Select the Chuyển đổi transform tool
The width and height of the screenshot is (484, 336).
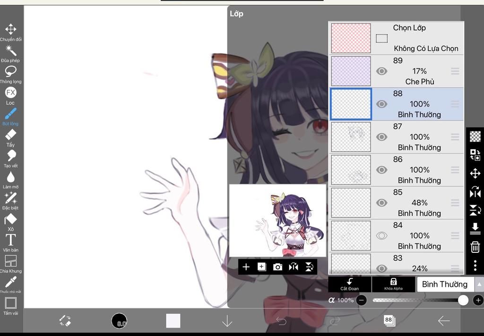click(x=10, y=30)
